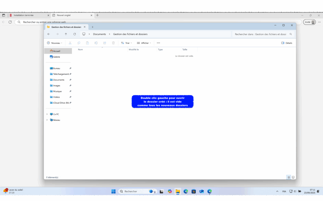The width and height of the screenshot is (323, 201).
Task: Go back to the previous folder
Action: (49, 34)
